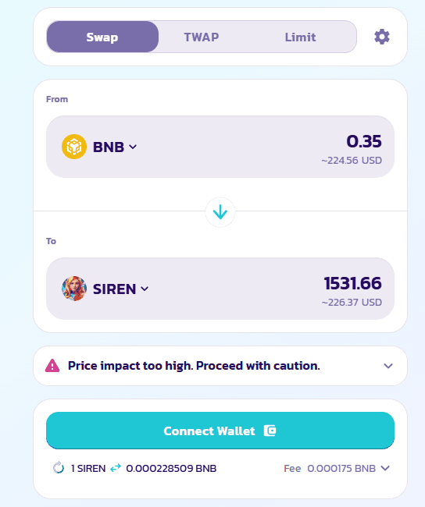Screen dimensions: 425x507
Task: Select the Swap tab
Action: pyautogui.click(x=102, y=37)
